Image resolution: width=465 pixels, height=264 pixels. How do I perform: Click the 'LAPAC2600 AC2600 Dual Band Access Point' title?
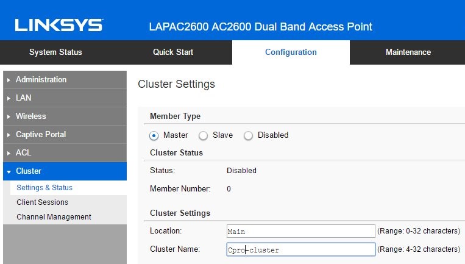(x=260, y=27)
